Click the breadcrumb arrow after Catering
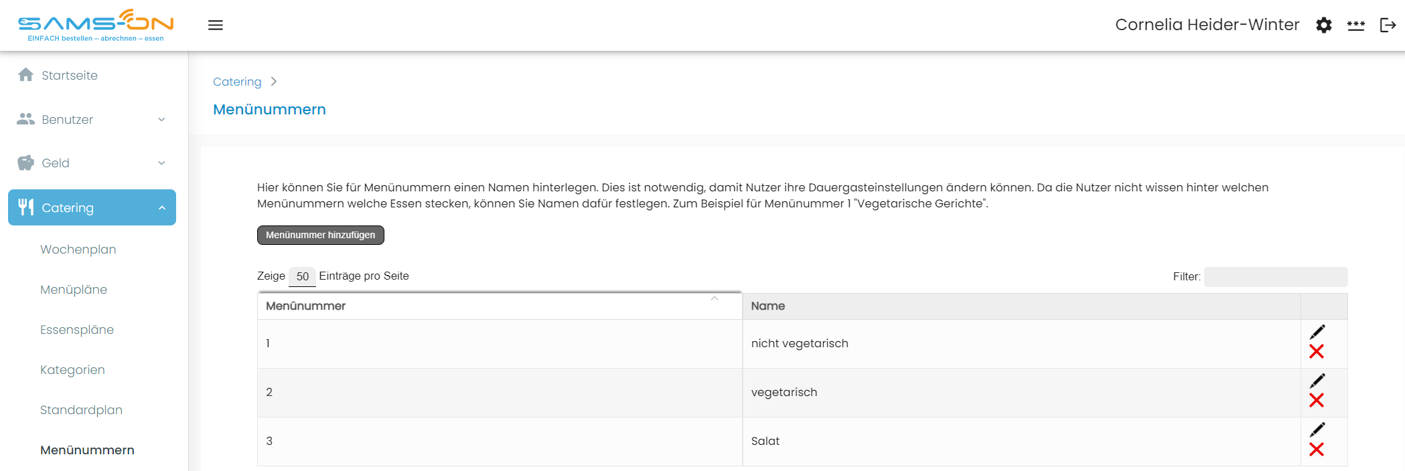Screen dimensions: 1405x471 click(273, 82)
